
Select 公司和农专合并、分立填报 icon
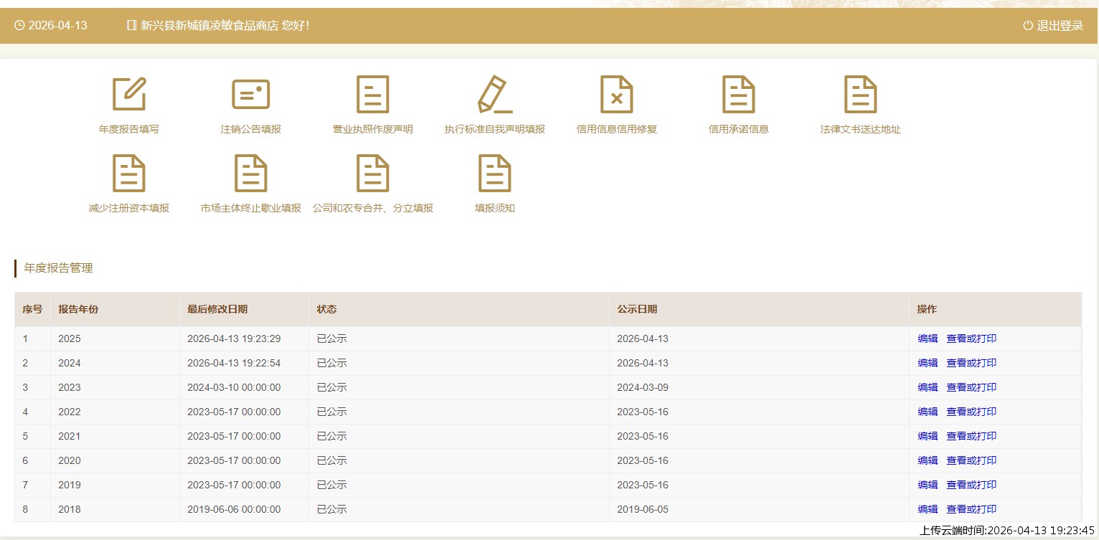coord(372,174)
